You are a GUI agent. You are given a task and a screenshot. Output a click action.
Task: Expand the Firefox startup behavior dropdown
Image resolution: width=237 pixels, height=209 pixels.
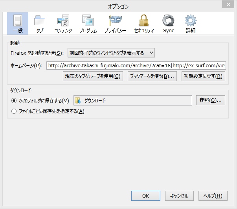[111, 53]
